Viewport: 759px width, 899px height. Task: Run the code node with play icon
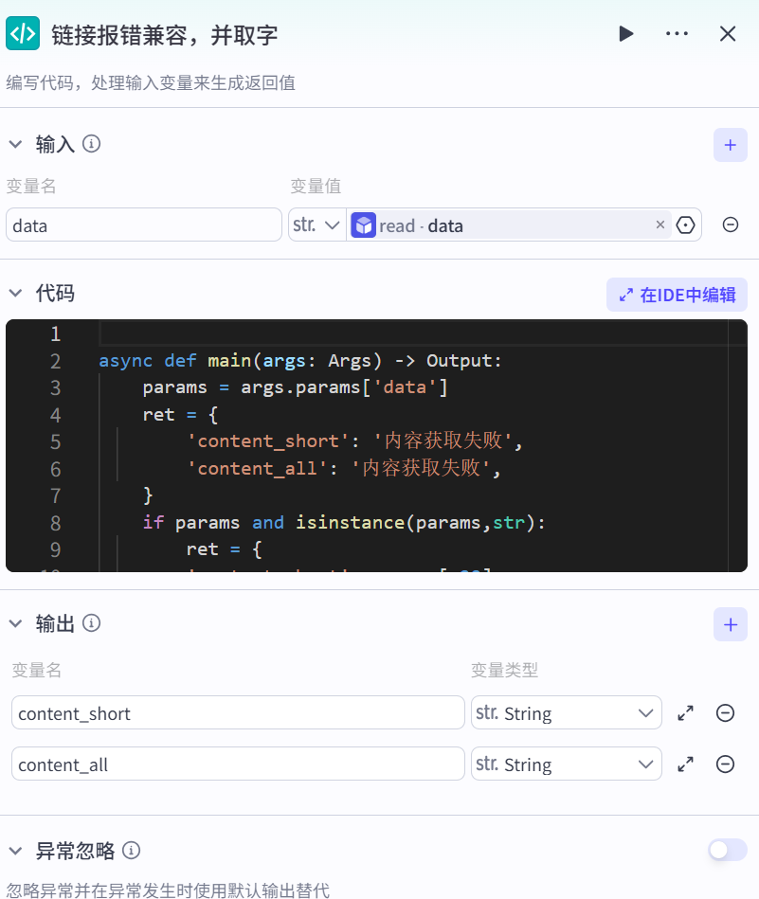click(x=625, y=34)
